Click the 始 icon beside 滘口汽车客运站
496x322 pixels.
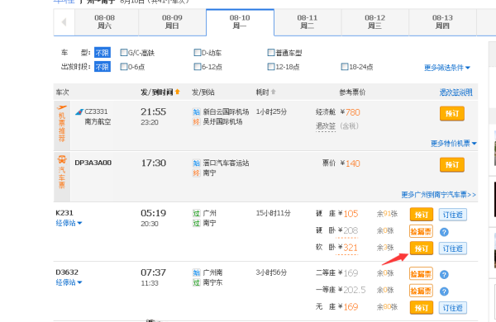click(x=197, y=163)
